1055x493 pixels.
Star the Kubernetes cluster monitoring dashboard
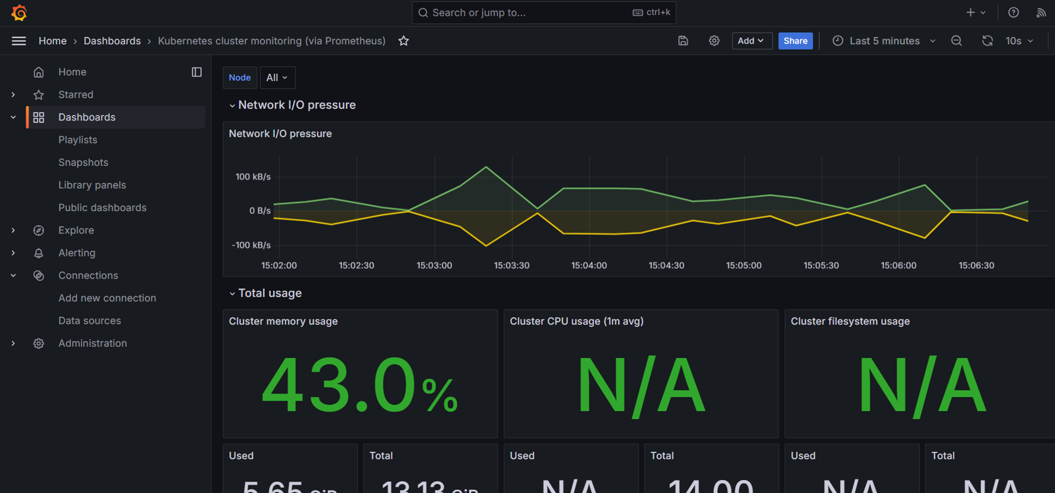[404, 41]
